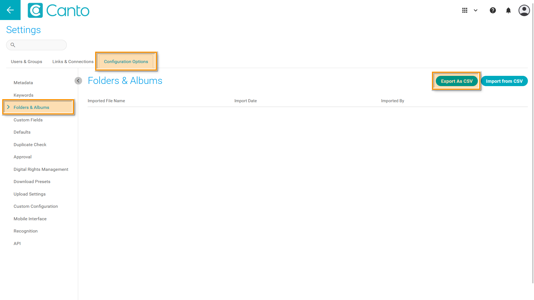Open the Download Presets settings
This screenshot has width=534, height=300.
(x=32, y=181)
